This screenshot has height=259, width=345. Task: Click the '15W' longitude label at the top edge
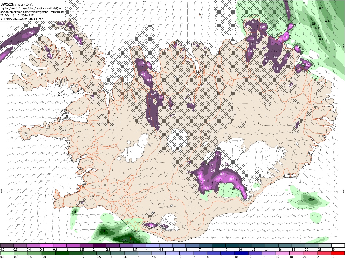click(x=285, y=1)
